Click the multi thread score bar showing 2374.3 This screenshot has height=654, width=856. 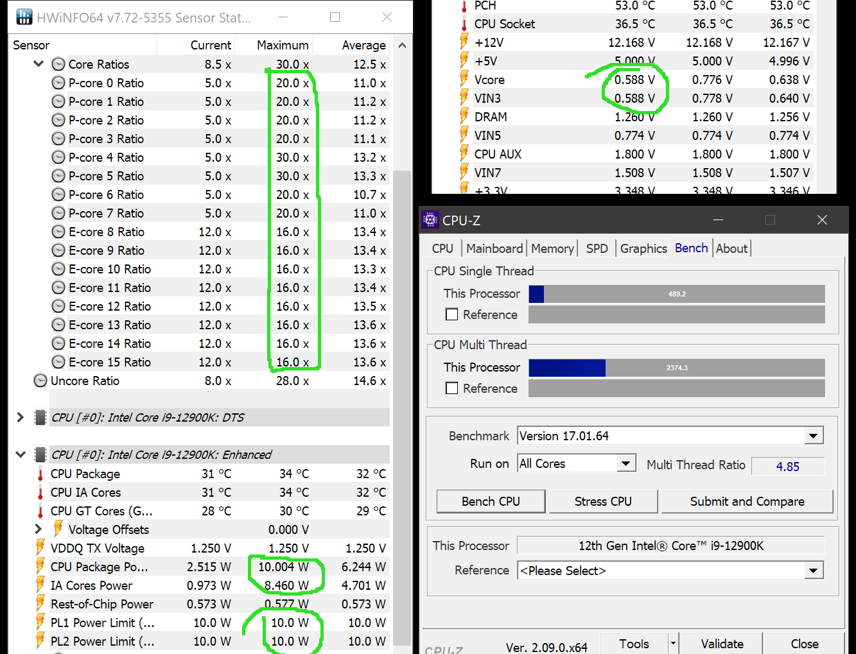click(677, 368)
